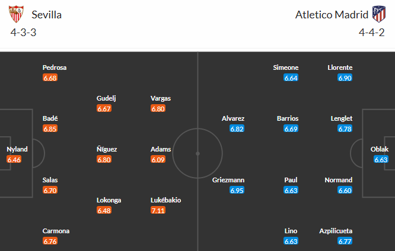
Task: Open Ñíguez player profile
Action: tap(106, 149)
